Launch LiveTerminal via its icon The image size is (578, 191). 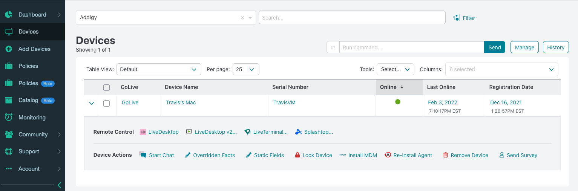tap(247, 132)
